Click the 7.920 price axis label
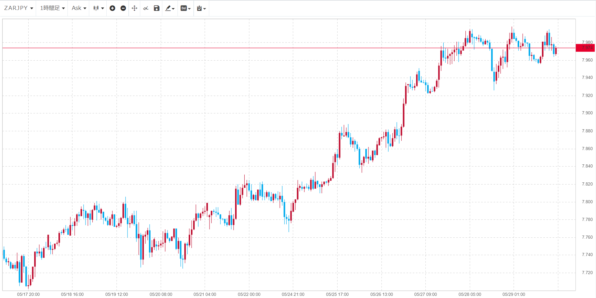Screen dimensions: 596x298 coord(587,95)
